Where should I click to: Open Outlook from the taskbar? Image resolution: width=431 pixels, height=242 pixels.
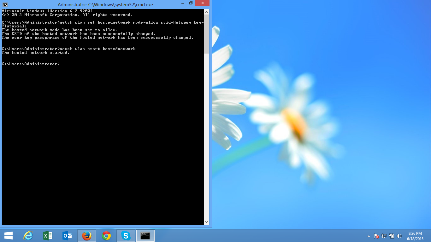click(x=67, y=236)
